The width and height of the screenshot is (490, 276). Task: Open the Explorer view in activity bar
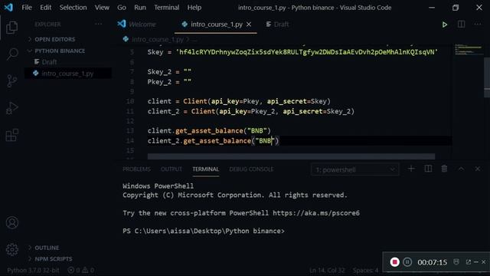click(12, 28)
